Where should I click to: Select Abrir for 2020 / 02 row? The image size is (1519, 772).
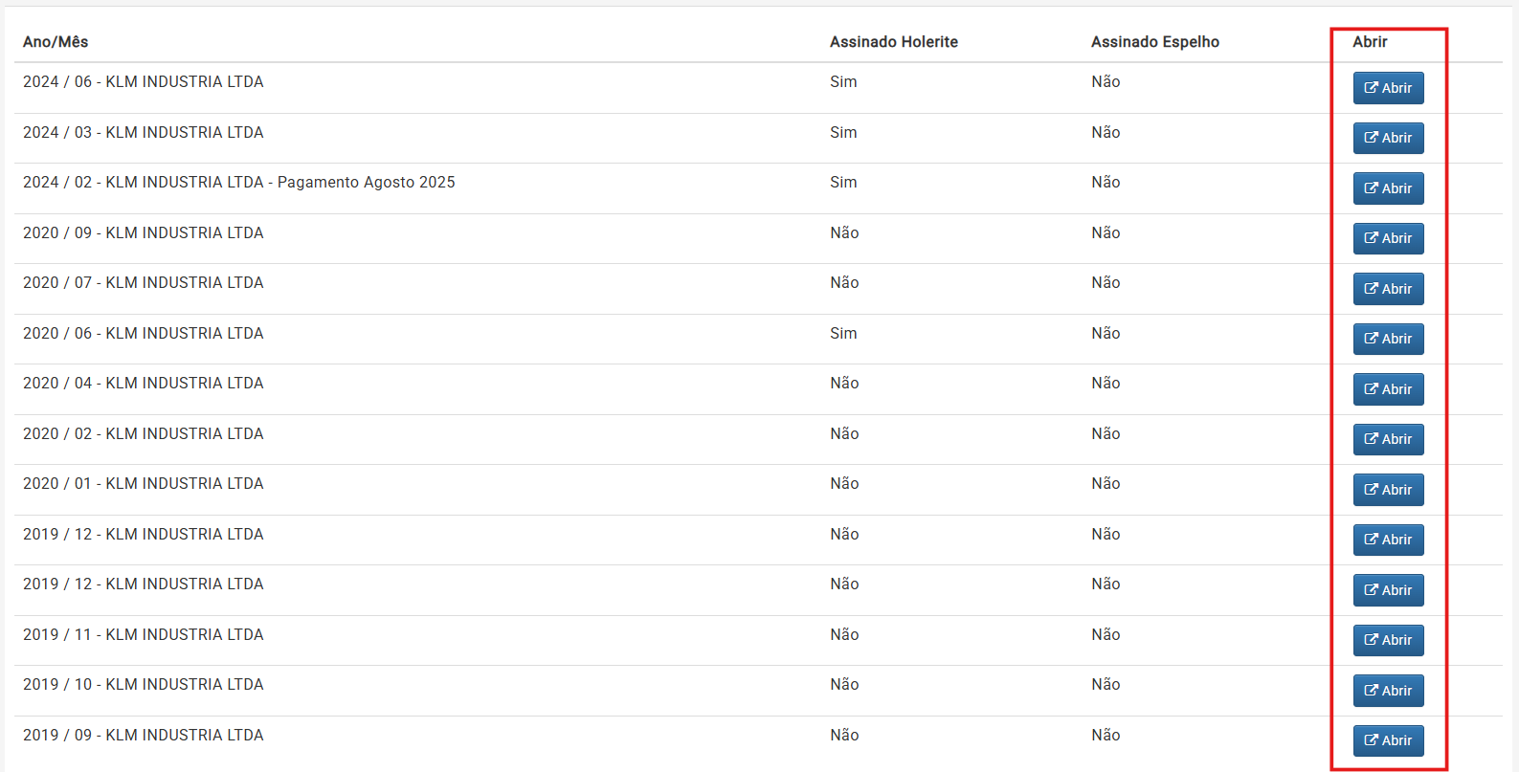(1388, 439)
